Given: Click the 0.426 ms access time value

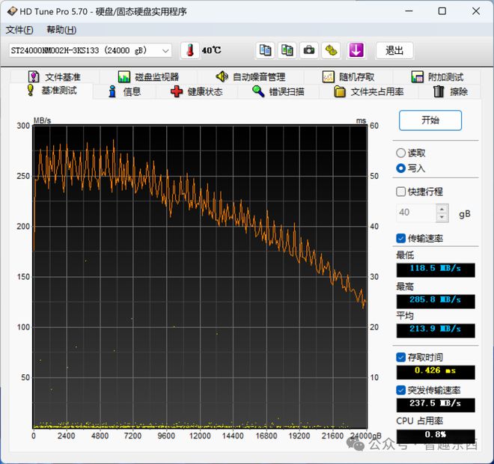Looking at the screenshot, I should tap(436, 372).
